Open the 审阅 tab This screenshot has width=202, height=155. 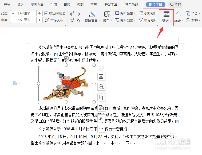(67, 5)
